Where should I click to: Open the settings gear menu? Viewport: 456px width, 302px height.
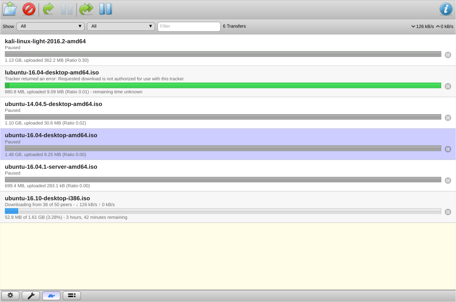coord(10,295)
